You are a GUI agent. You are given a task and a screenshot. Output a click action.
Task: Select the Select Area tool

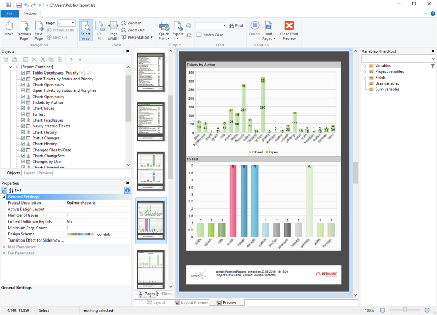pos(86,30)
